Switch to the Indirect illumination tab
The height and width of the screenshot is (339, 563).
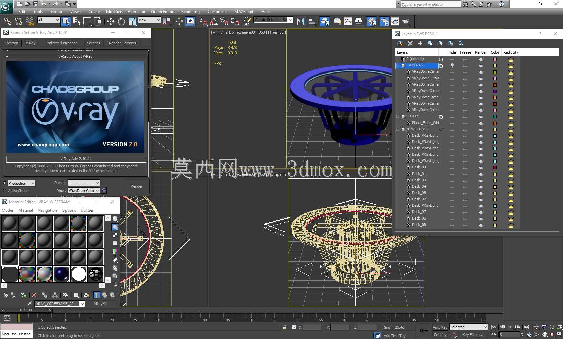(62, 43)
